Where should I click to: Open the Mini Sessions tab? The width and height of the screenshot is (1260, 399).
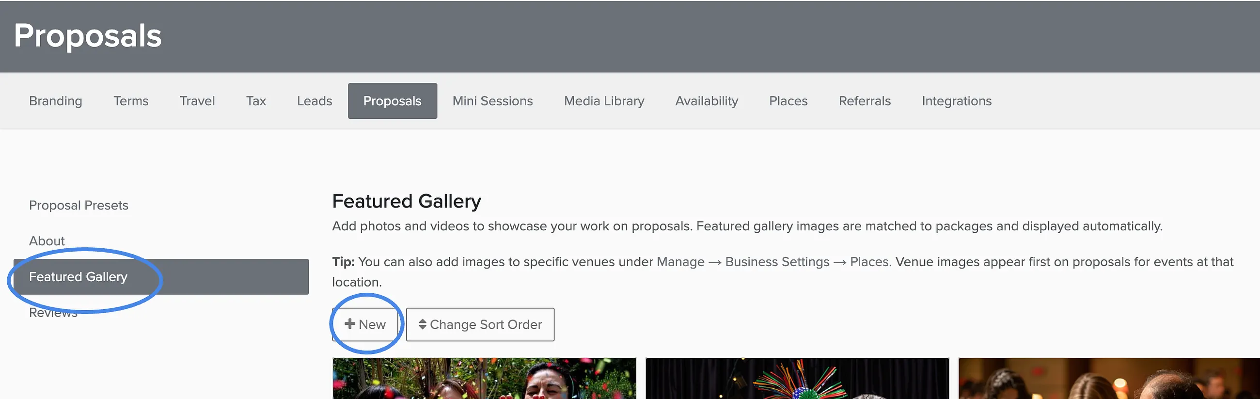(492, 101)
